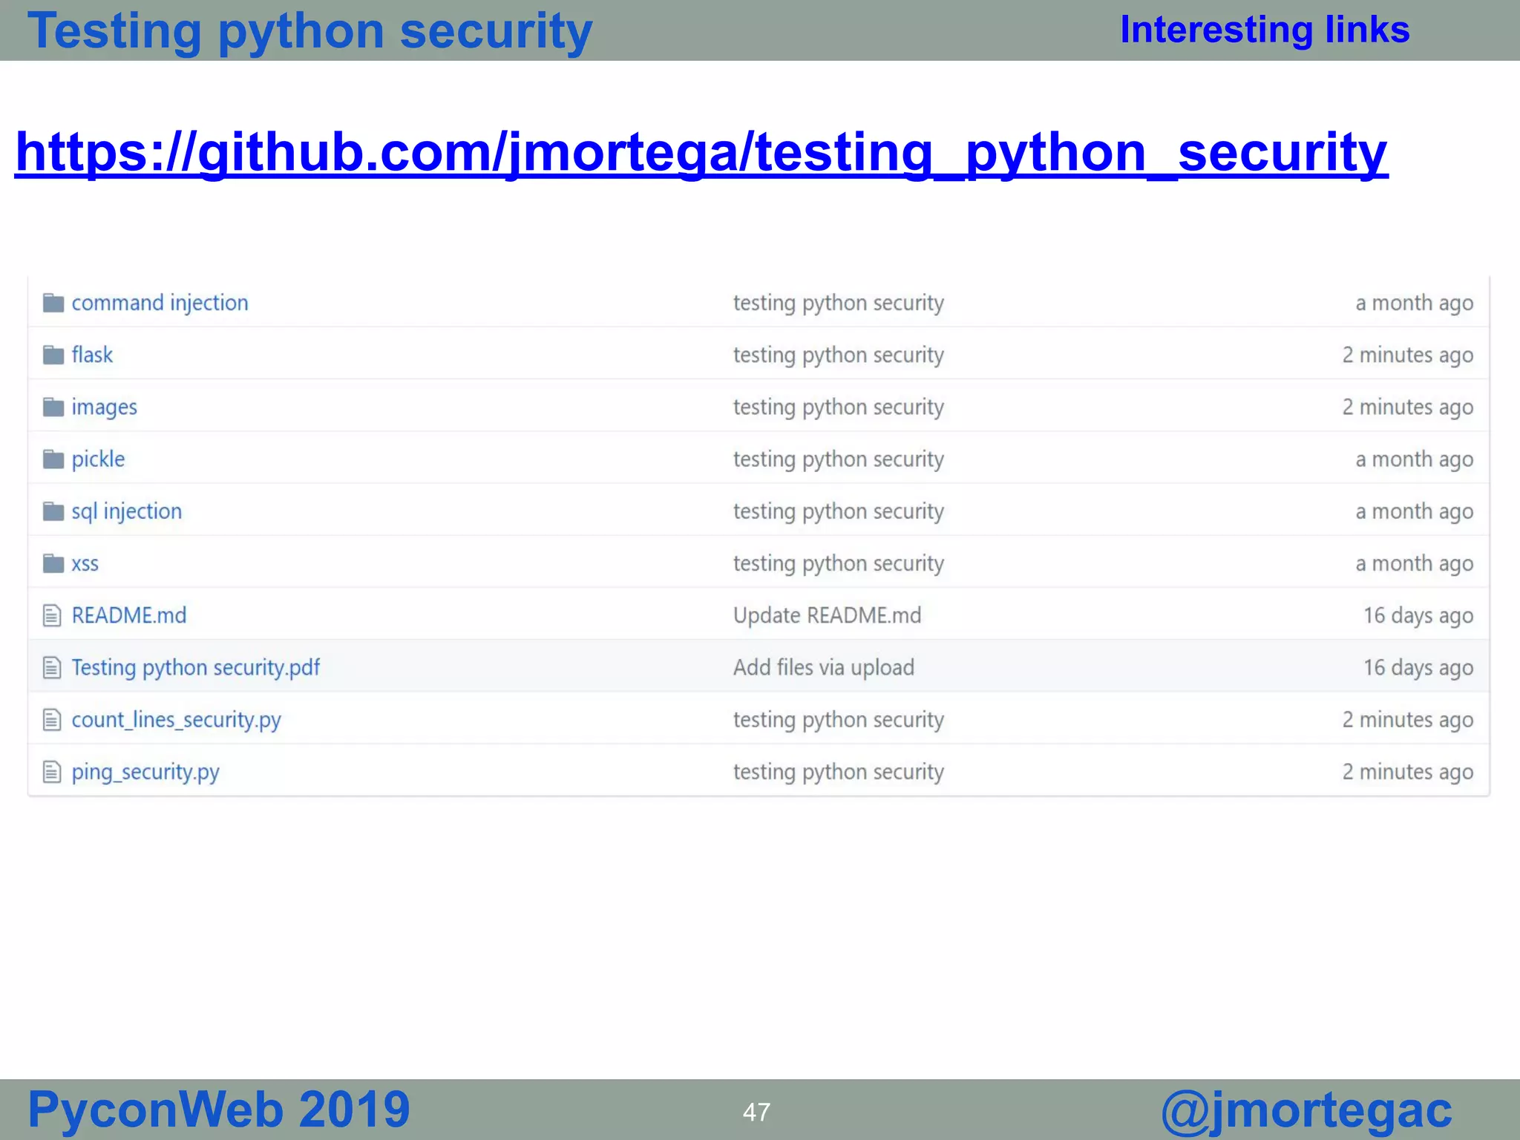
Task: Click the 'Interesting links' header text
Action: coord(1265,30)
